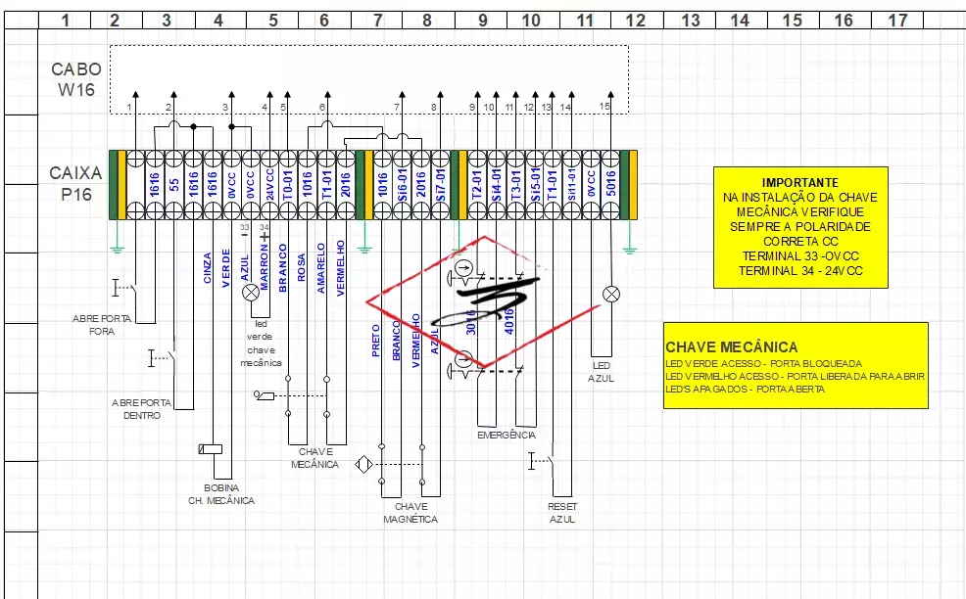This screenshot has width=966, height=599.
Task: Click the LED AZUL lamp symbol
Action: point(610,293)
